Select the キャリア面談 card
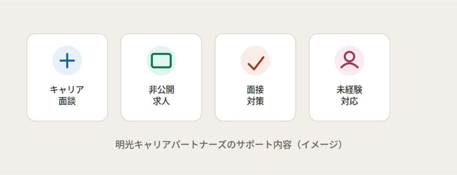The image size is (457, 175). 67,77
